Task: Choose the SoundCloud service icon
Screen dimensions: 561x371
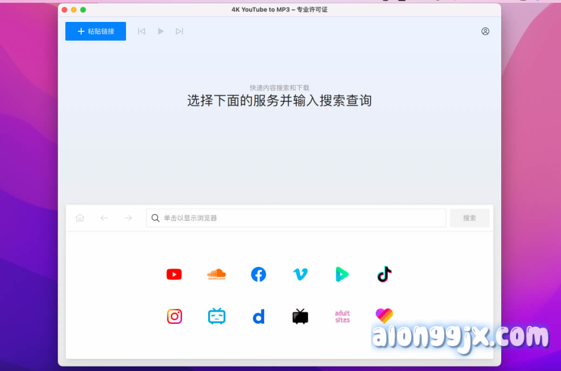Action: pyautogui.click(x=216, y=275)
